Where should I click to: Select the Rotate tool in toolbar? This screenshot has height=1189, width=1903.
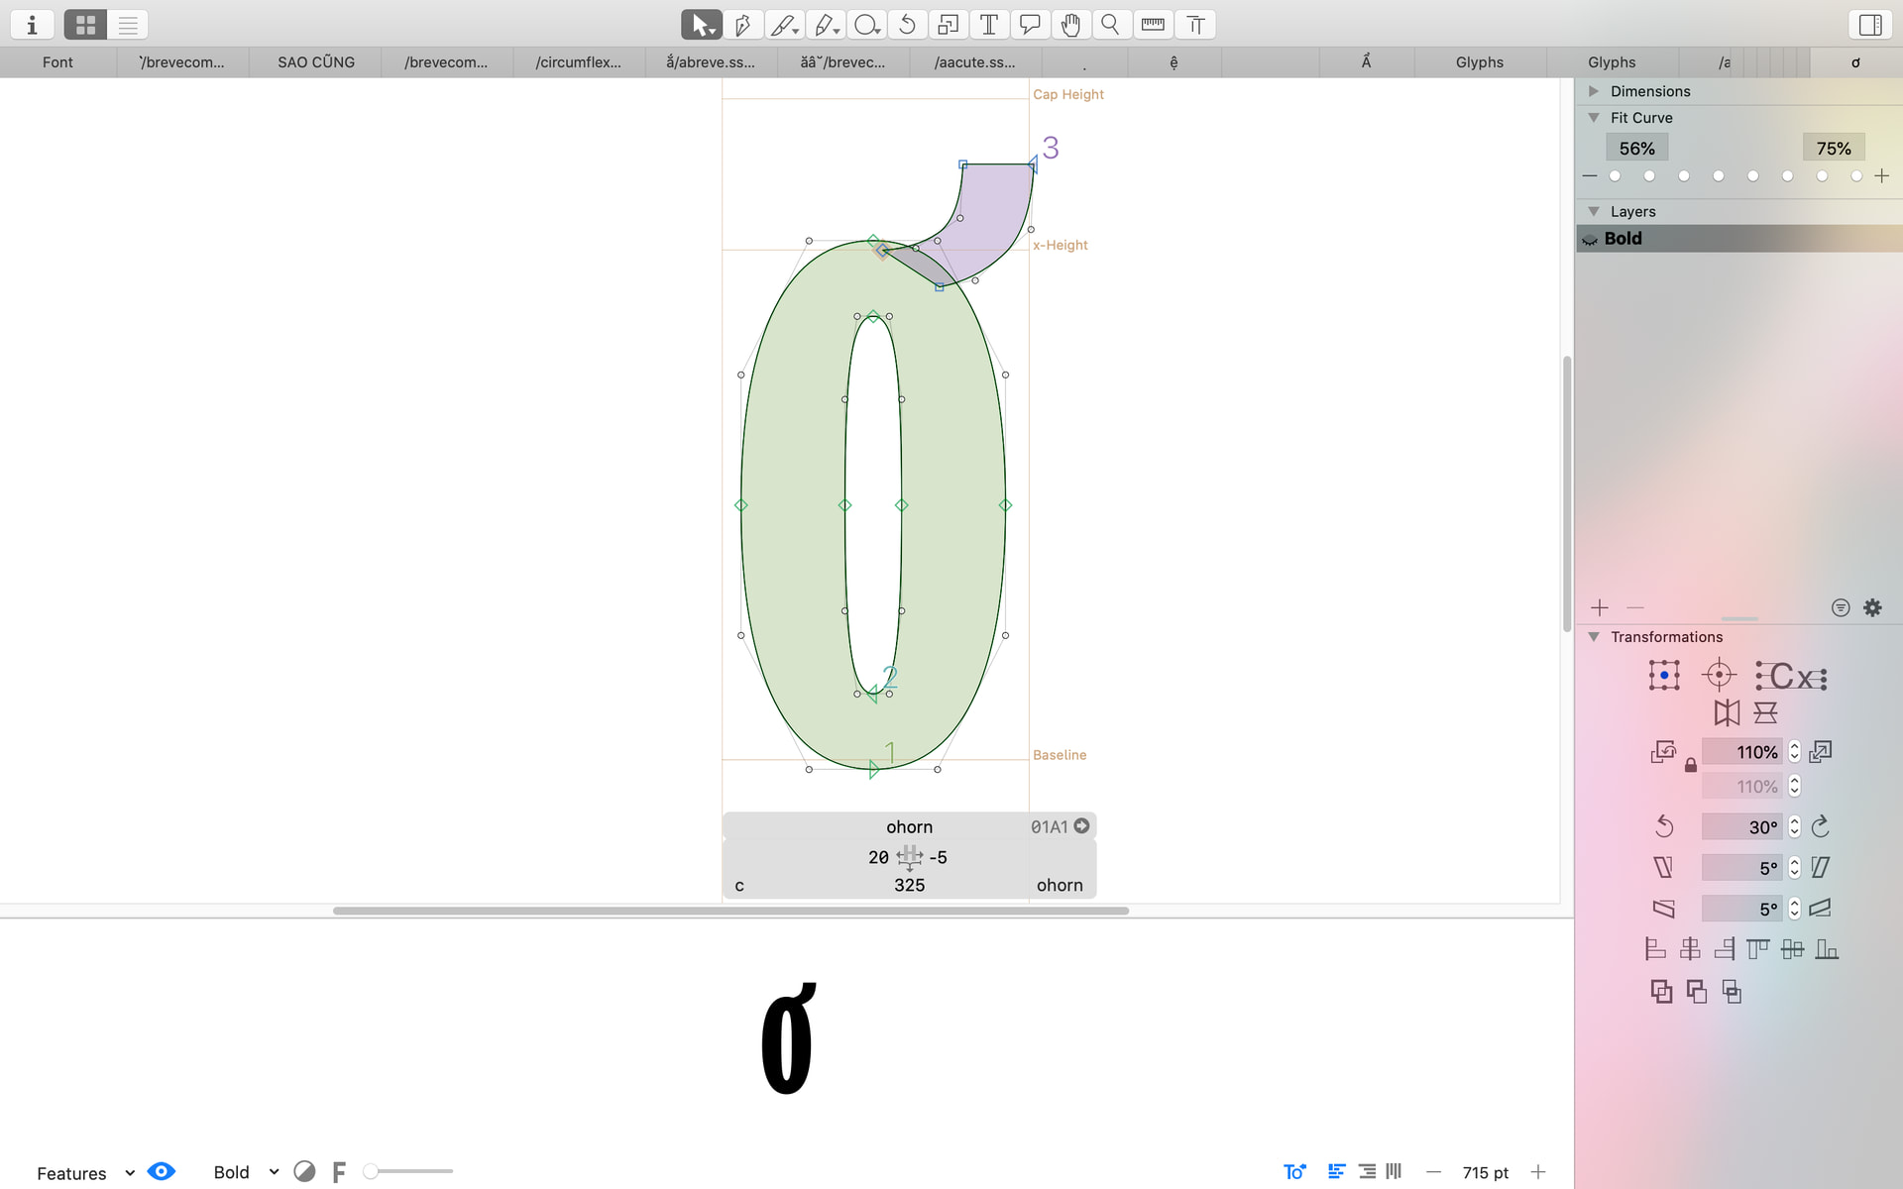[907, 25]
